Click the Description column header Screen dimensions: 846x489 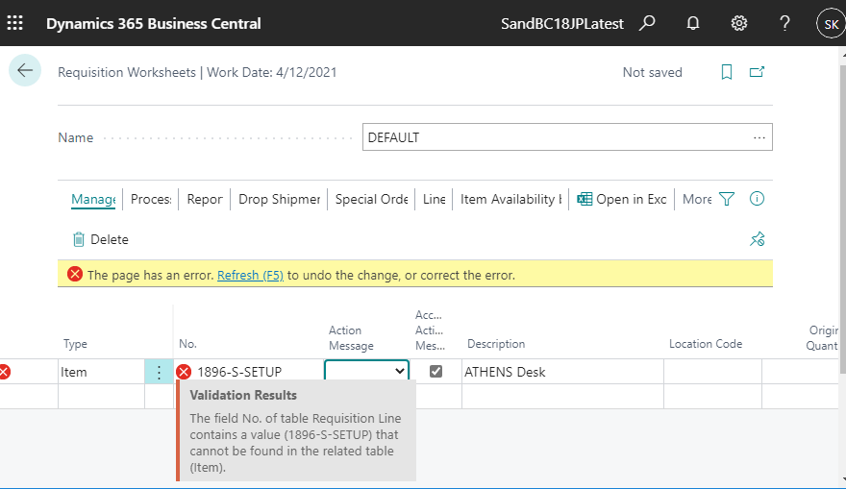coord(496,344)
